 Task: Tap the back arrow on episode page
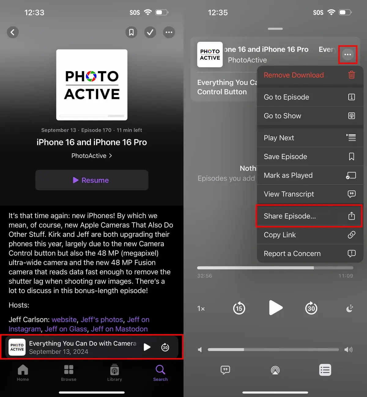click(13, 32)
